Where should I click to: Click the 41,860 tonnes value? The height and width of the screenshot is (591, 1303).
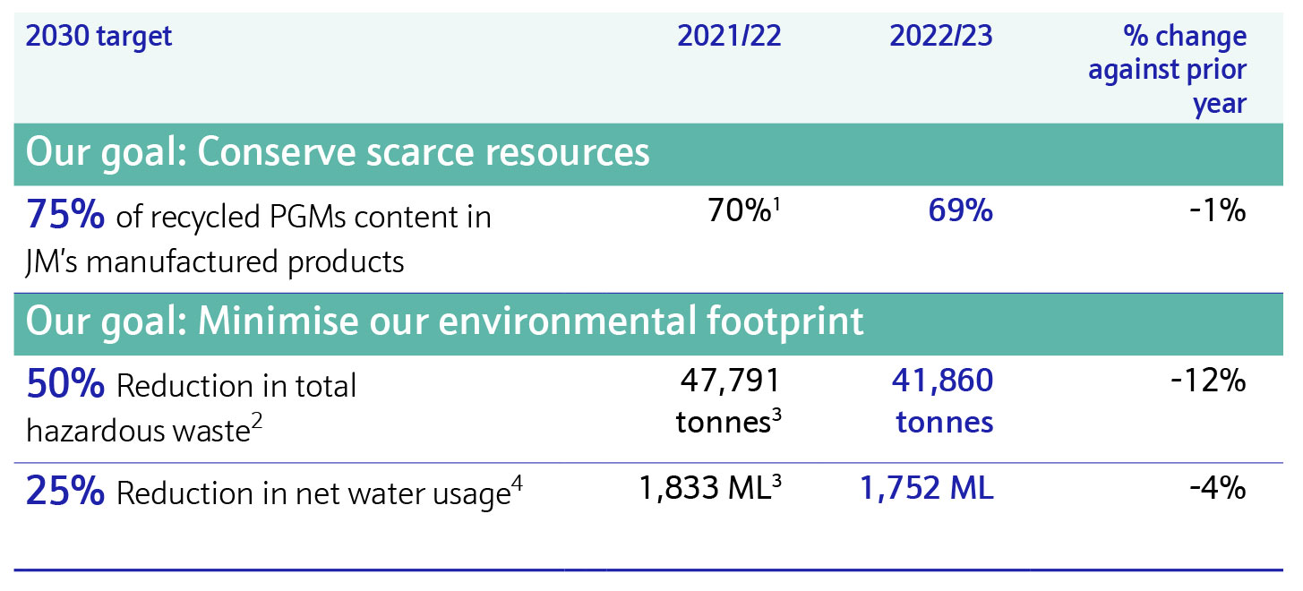943,400
